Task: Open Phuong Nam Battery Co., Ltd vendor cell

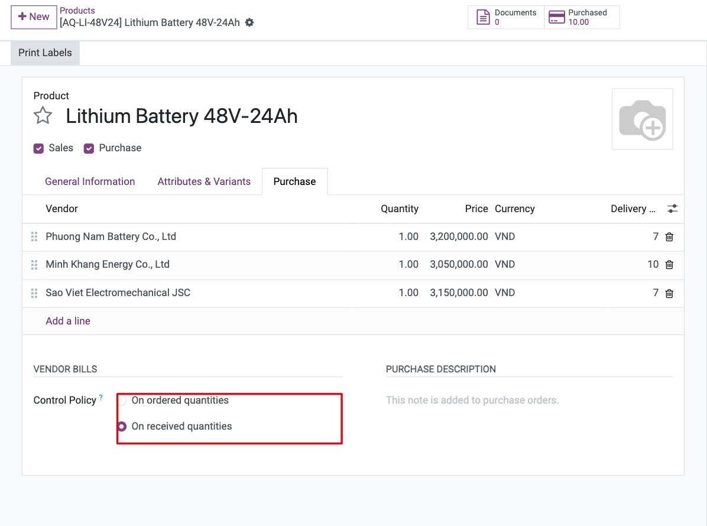Action: coord(111,236)
